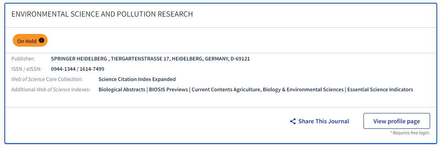Screen dimensions: 440x147
Task: Click the share icon beside Share This Journal
Action: (293, 121)
